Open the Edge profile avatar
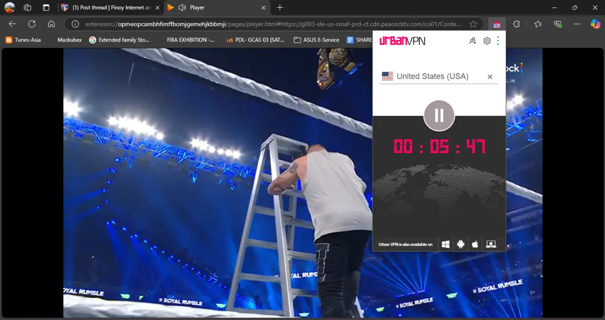605x320 pixels. click(9, 8)
